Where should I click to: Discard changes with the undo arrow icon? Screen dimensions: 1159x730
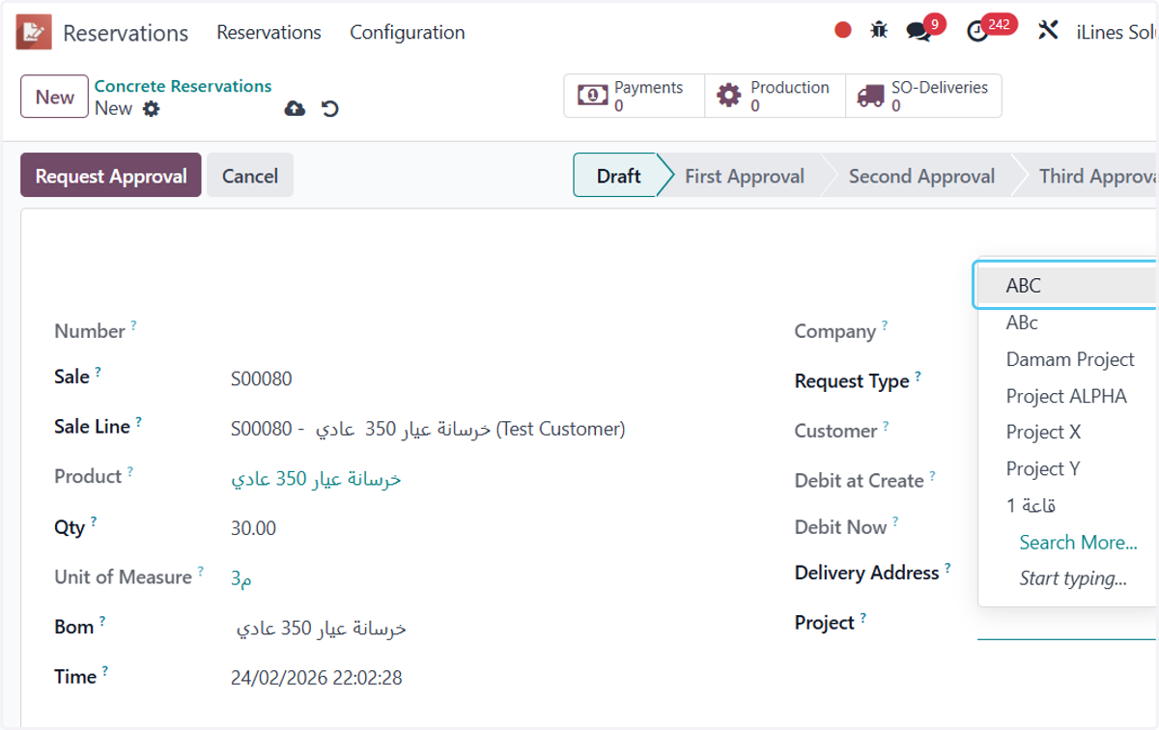pos(330,109)
